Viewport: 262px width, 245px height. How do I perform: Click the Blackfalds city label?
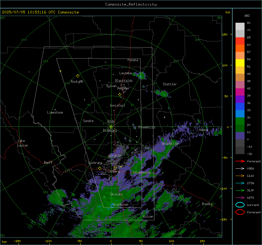(124, 81)
